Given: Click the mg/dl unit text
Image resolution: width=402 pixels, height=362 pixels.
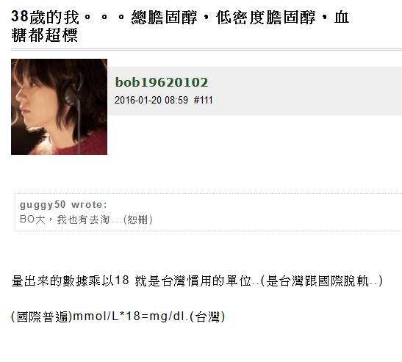Looking at the screenshot, I should pos(167,316).
